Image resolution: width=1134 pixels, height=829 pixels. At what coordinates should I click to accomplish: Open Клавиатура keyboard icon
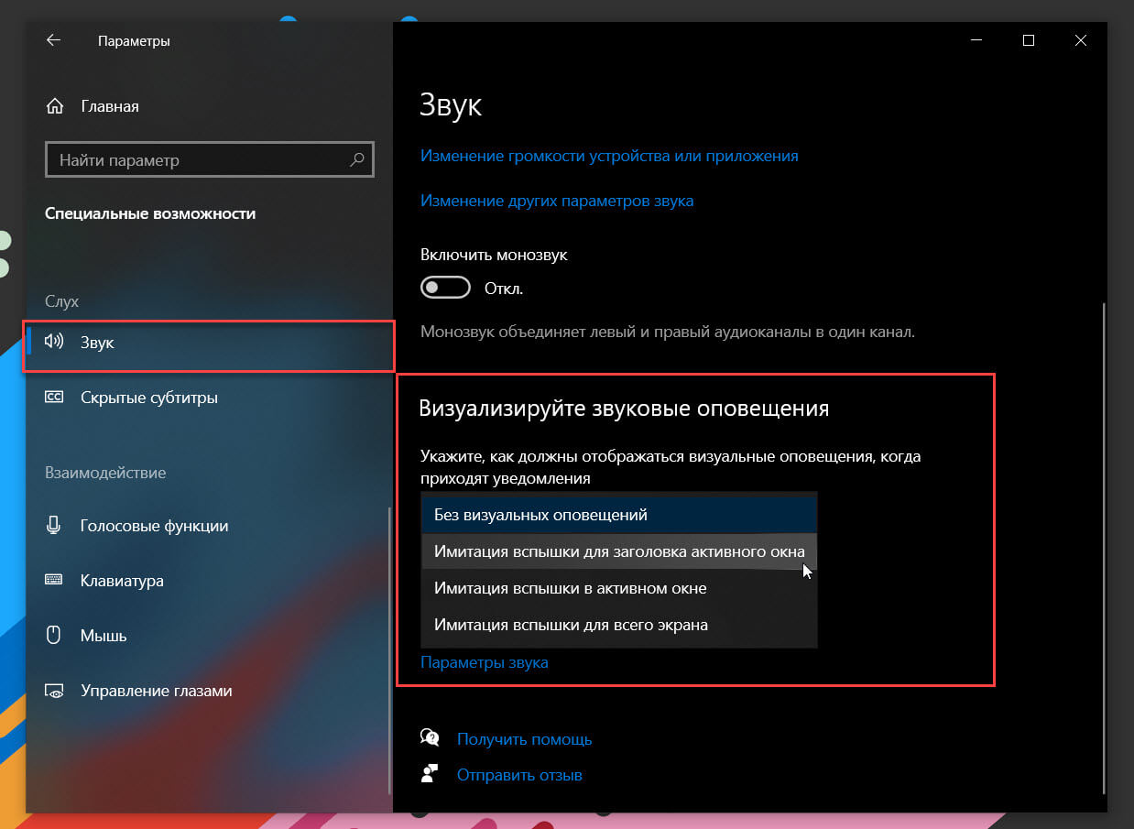coord(54,581)
